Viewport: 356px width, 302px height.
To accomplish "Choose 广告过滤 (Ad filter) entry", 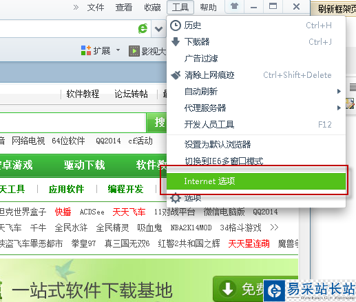I will tap(256, 59).
